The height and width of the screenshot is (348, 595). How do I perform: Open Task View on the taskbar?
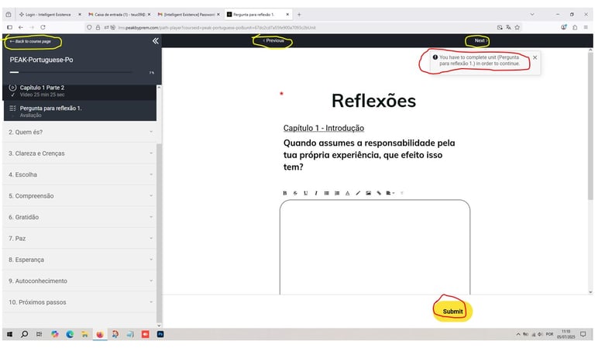click(x=39, y=334)
